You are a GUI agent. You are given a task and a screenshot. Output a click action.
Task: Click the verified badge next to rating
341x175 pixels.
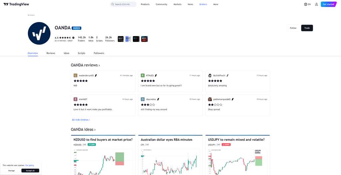pyautogui.click(x=73, y=38)
